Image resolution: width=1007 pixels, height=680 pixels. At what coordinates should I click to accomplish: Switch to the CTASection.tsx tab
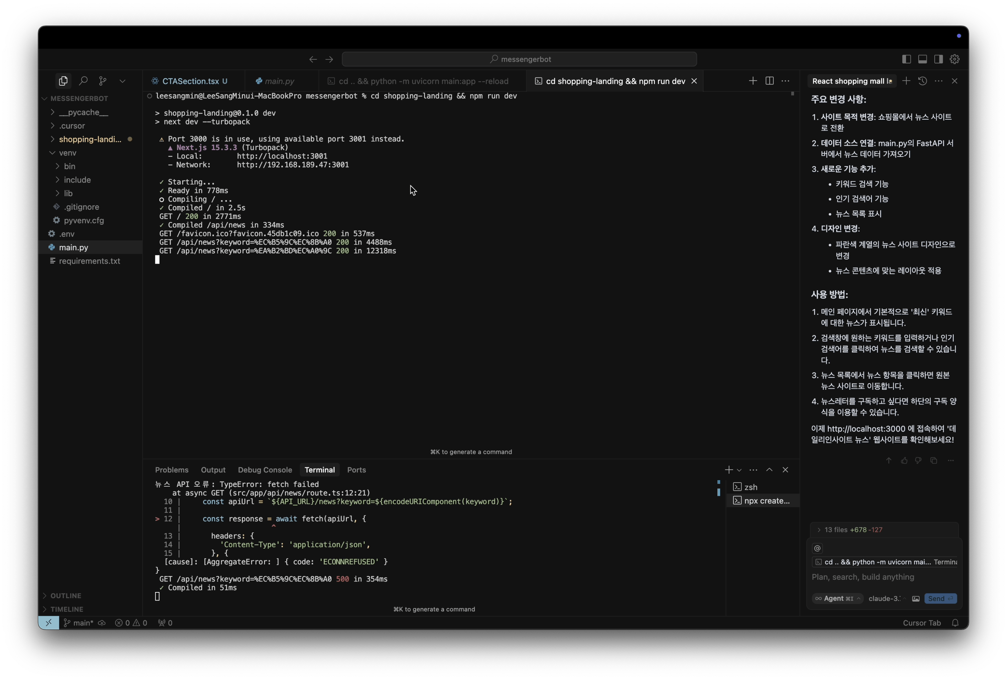(194, 82)
